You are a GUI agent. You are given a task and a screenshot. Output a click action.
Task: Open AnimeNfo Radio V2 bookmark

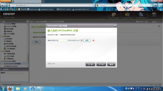pos(81,9)
